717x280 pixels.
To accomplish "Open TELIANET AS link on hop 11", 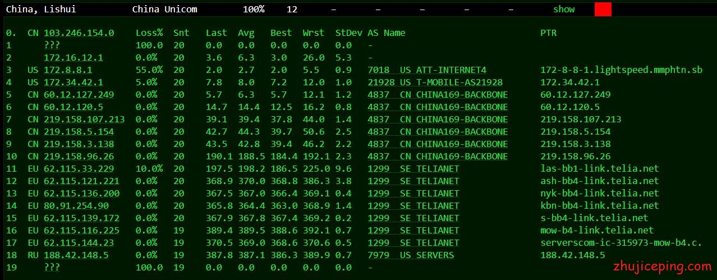I will click(413, 169).
